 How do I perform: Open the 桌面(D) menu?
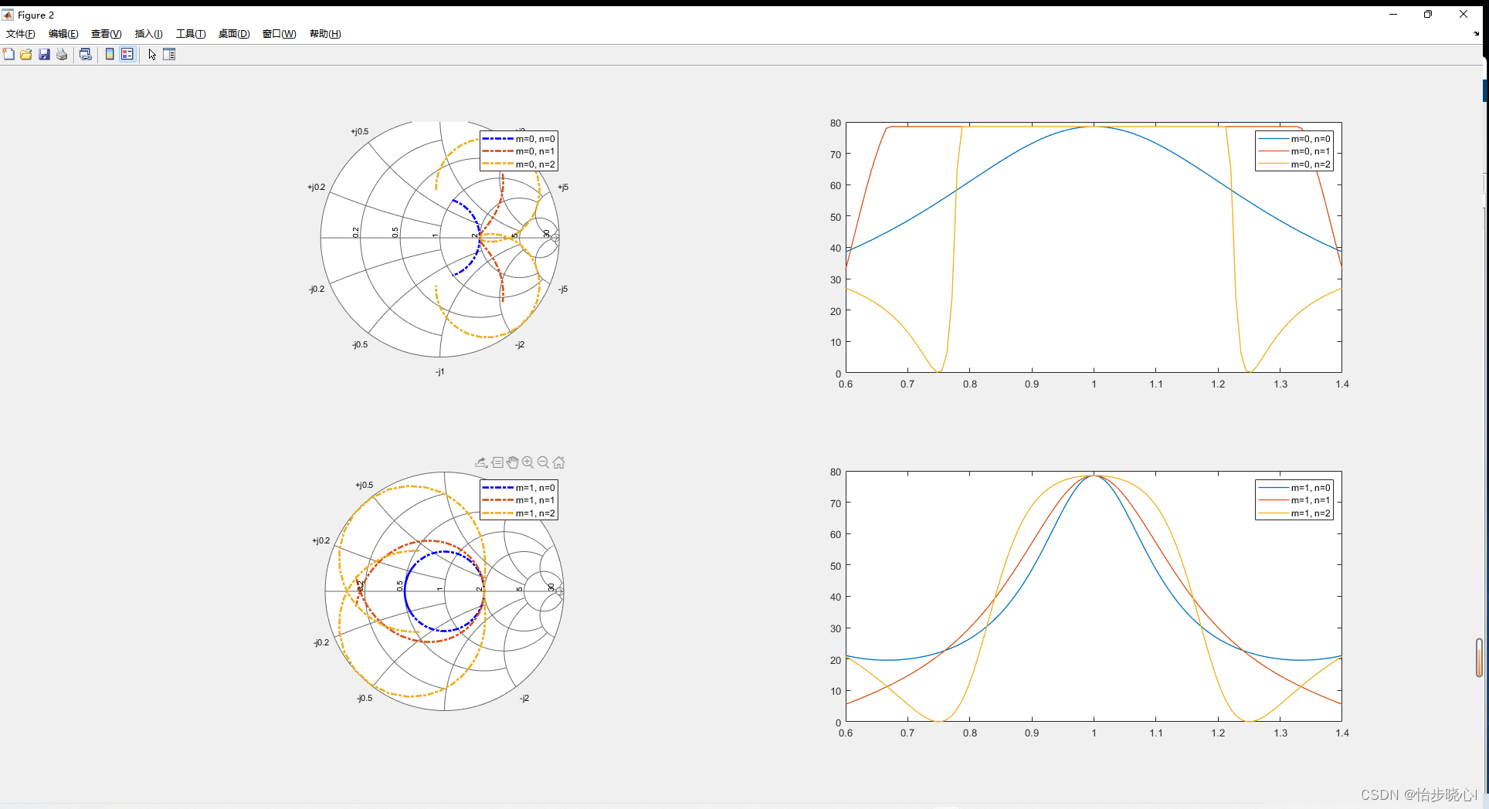click(234, 34)
